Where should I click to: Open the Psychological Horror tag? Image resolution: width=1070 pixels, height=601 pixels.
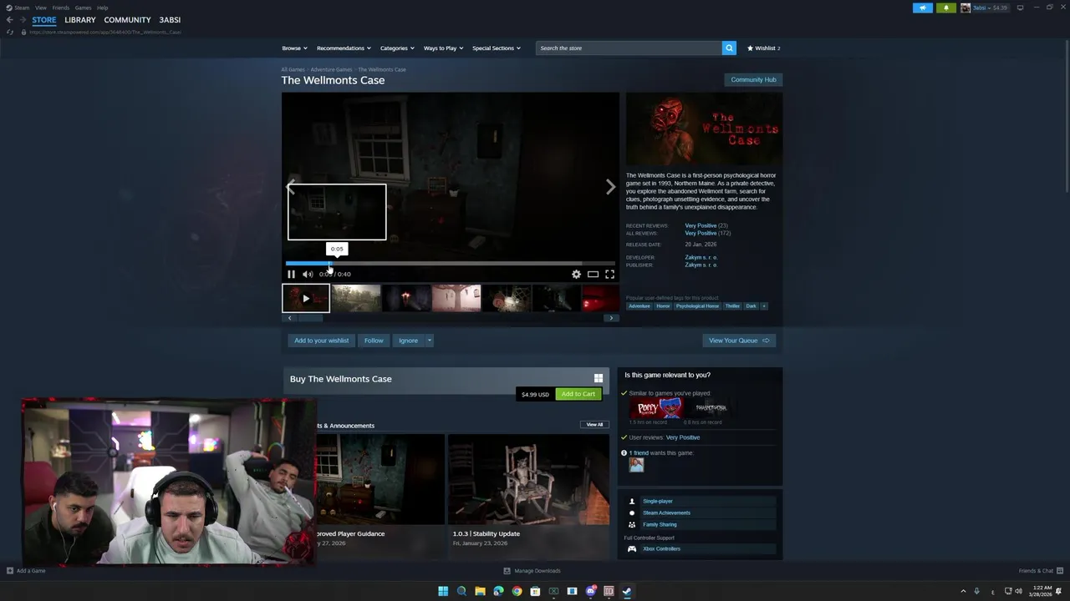[697, 306]
